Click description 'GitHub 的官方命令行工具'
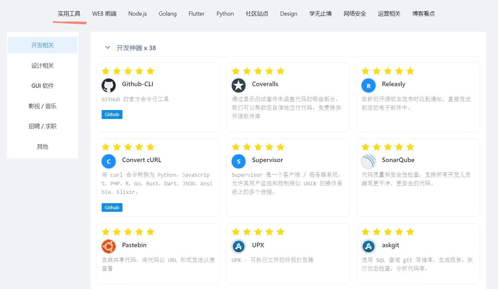 [x=135, y=99]
